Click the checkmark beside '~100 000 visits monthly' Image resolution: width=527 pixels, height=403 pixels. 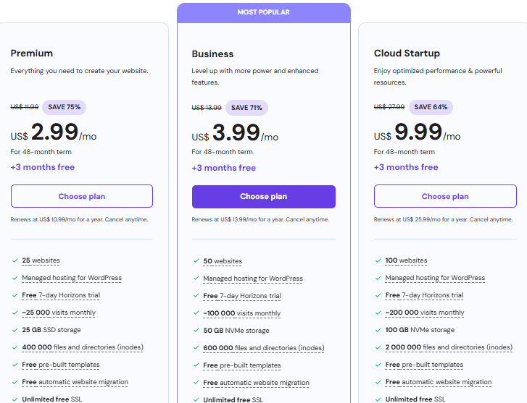point(196,313)
